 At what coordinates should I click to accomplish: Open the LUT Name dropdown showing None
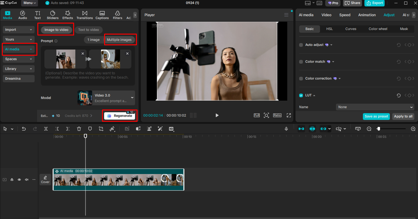(375, 107)
